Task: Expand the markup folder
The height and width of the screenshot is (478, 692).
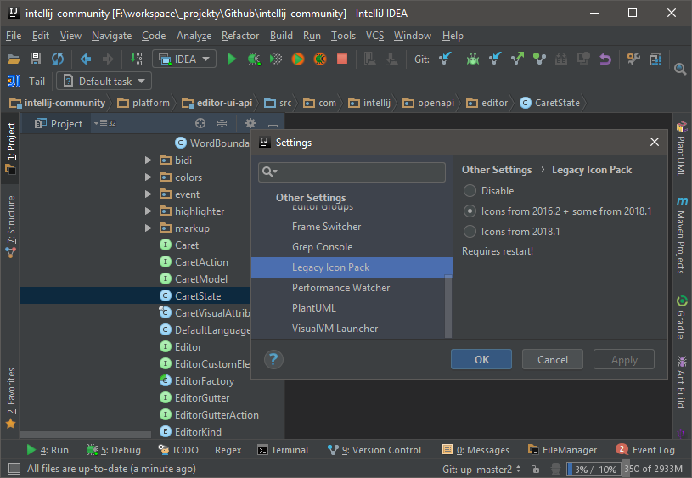Action: [x=149, y=228]
